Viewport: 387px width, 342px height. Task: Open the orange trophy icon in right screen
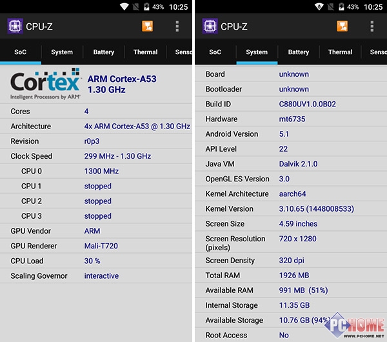click(342, 26)
